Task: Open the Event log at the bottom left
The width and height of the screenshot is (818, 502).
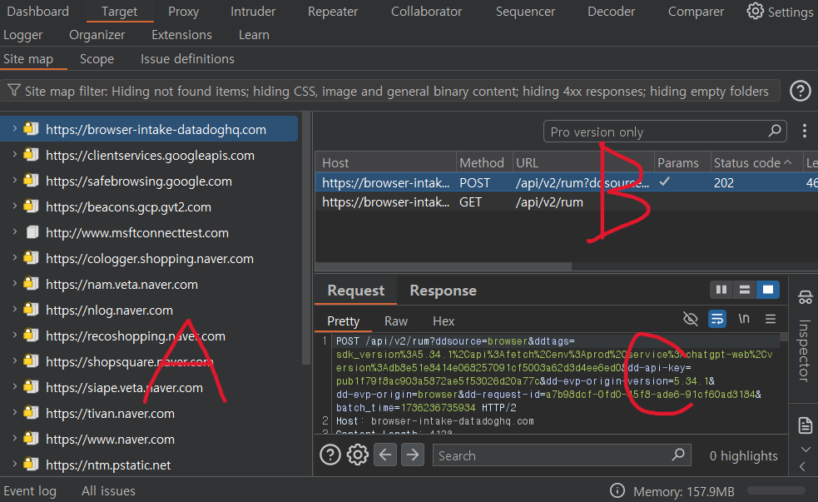Action: 30,490
